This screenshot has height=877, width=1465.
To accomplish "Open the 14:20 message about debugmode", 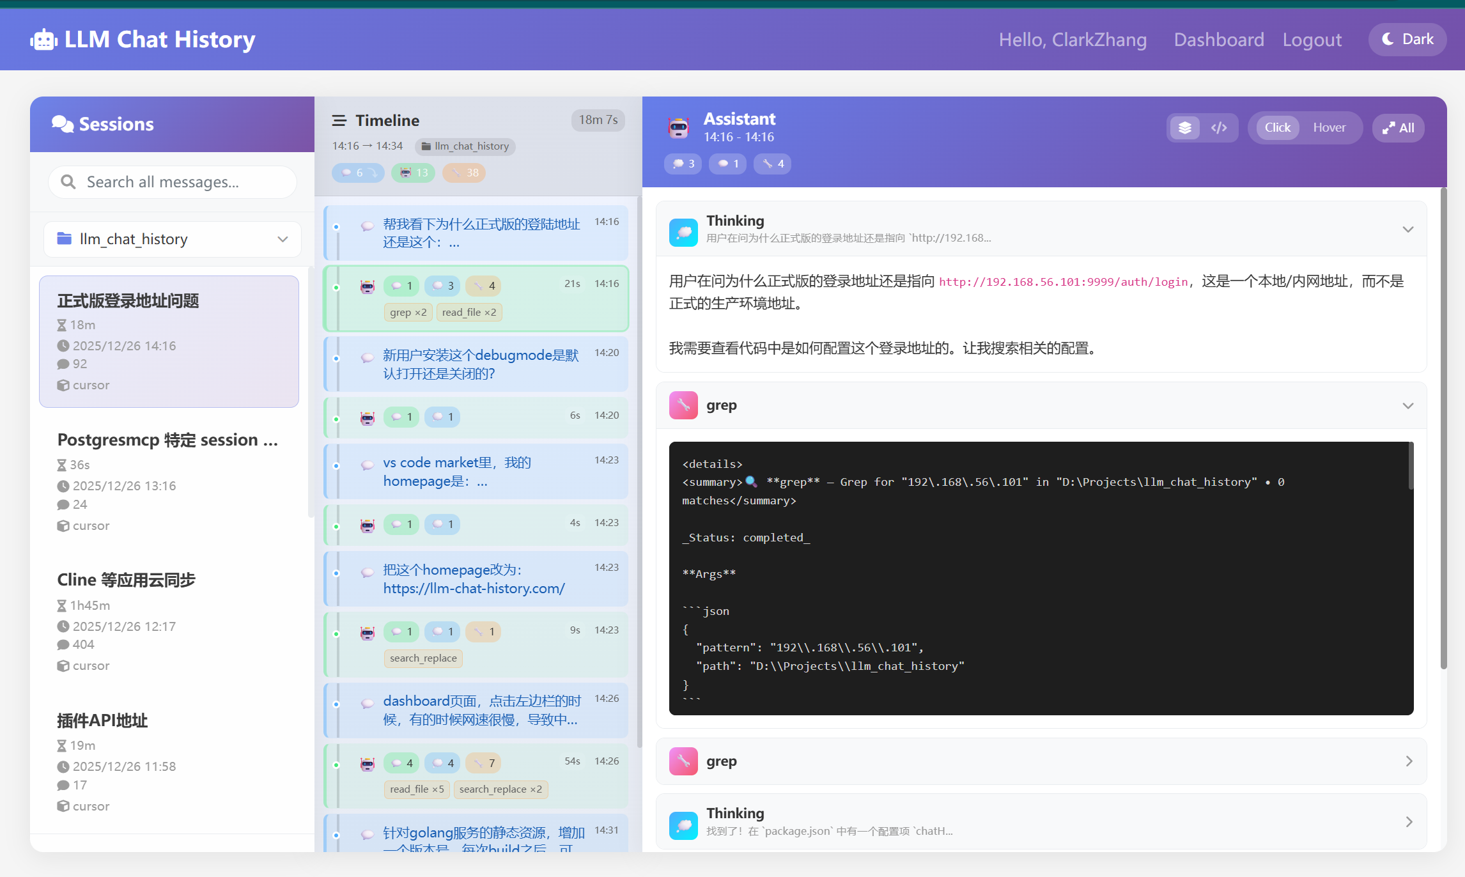I will point(476,364).
